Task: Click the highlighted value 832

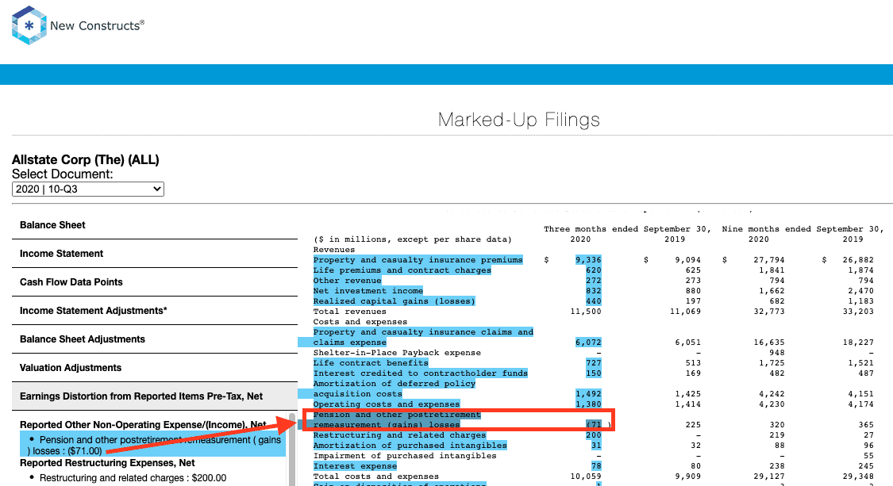Action: click(594, 291)
